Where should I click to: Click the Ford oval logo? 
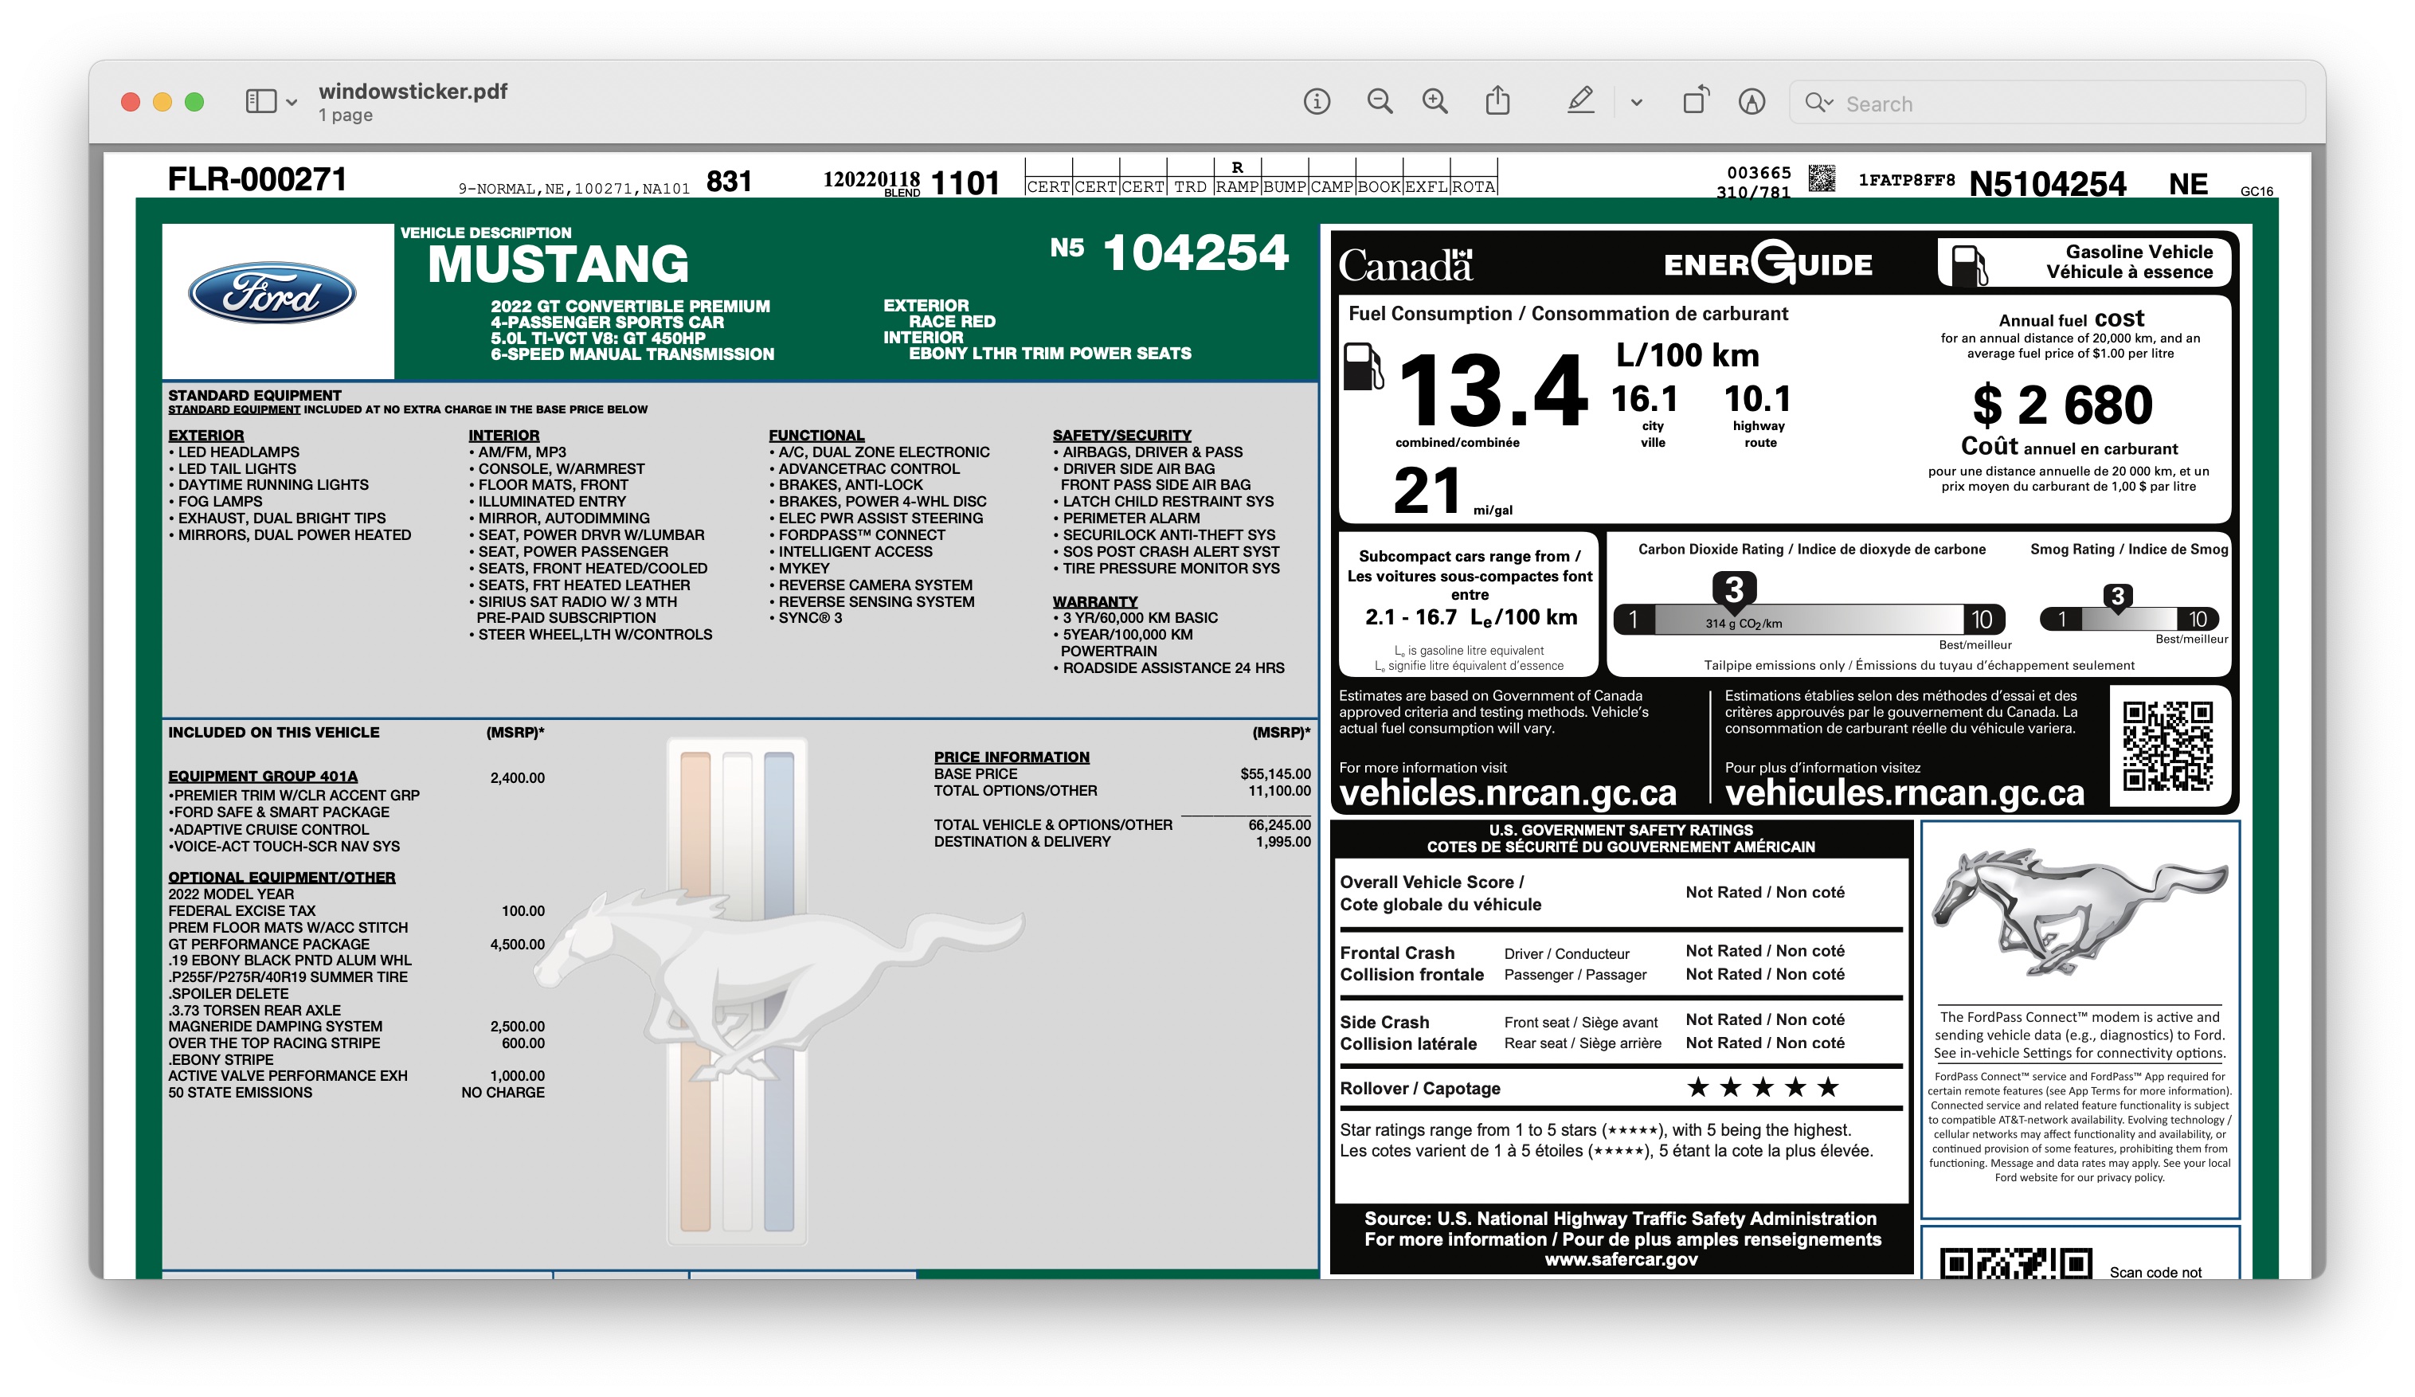[273, 293]
